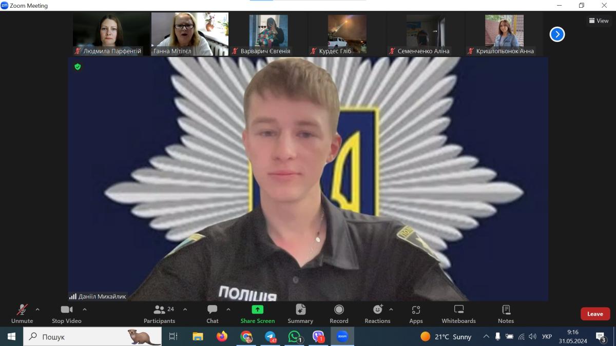Expand the caret next to Chat
Screen dimensions: 616x346
tap(228, 310)
